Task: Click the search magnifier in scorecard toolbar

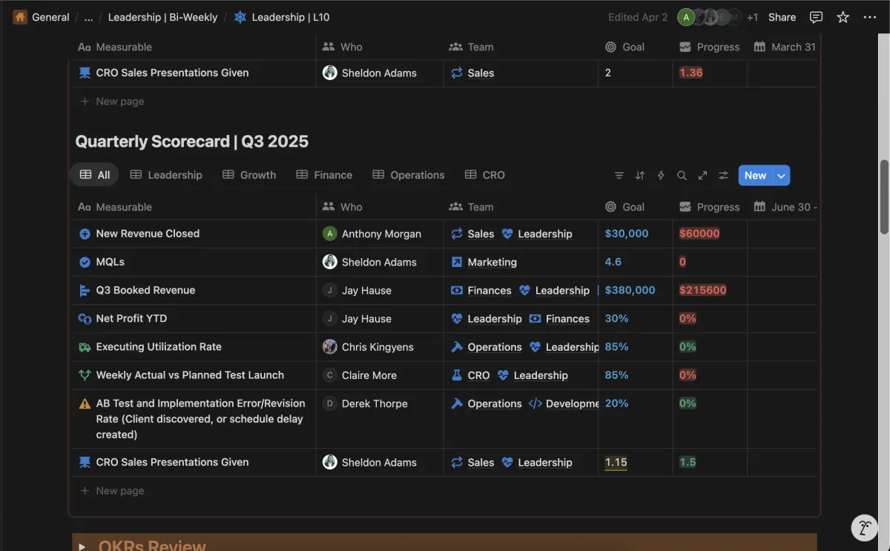Action: click(x=682, y=176)
